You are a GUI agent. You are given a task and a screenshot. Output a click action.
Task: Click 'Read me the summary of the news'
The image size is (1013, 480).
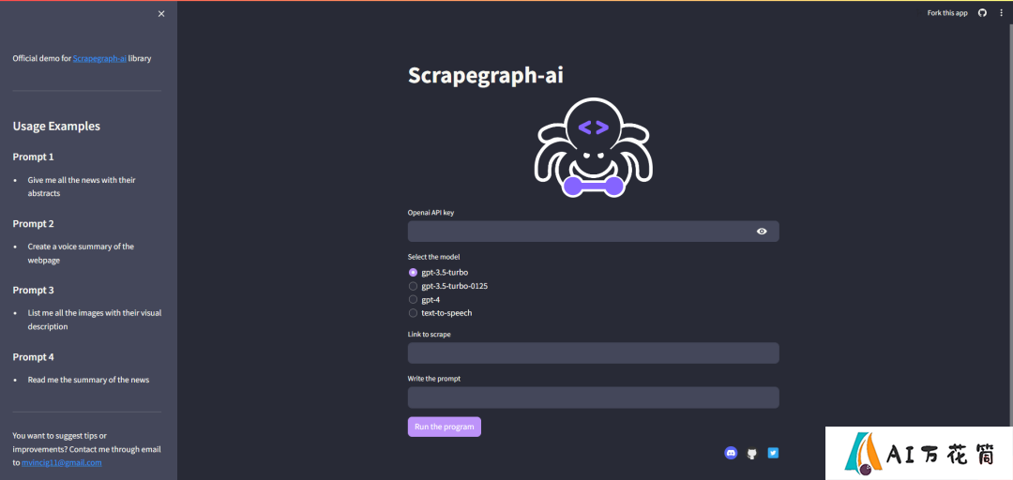(x=88, y=380)
